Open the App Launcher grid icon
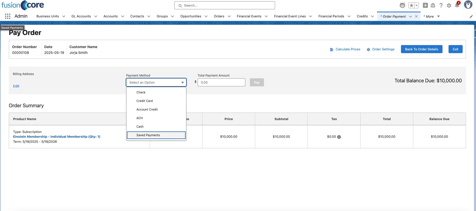 8,16
